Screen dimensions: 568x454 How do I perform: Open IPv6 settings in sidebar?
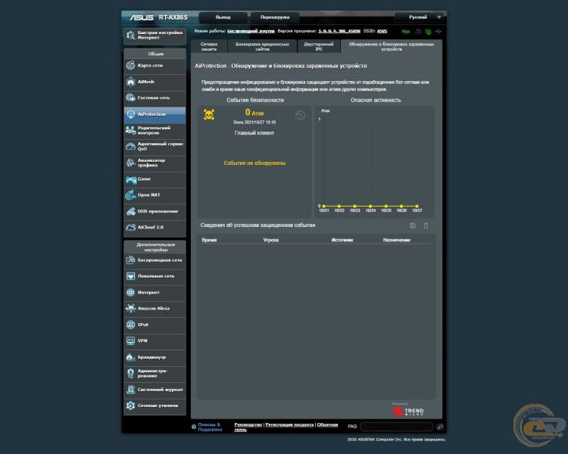tap(154, 325)
